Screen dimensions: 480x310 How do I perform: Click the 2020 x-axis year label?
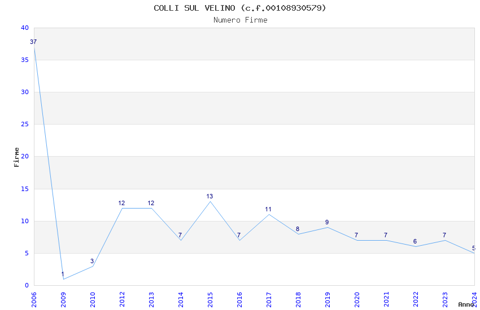point(357,300)
